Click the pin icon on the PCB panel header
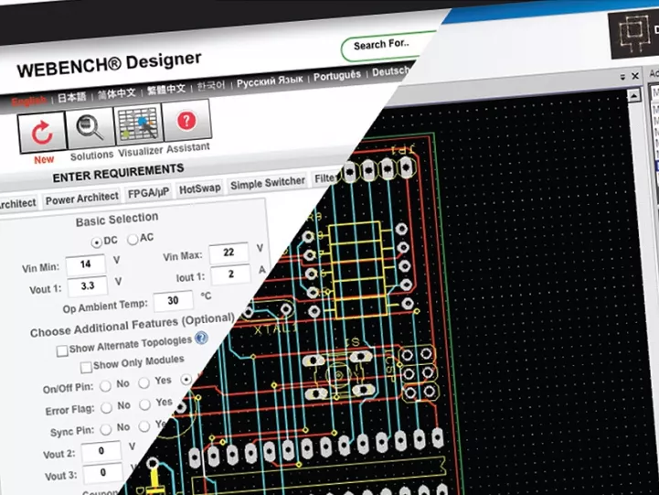 (622, 77)
